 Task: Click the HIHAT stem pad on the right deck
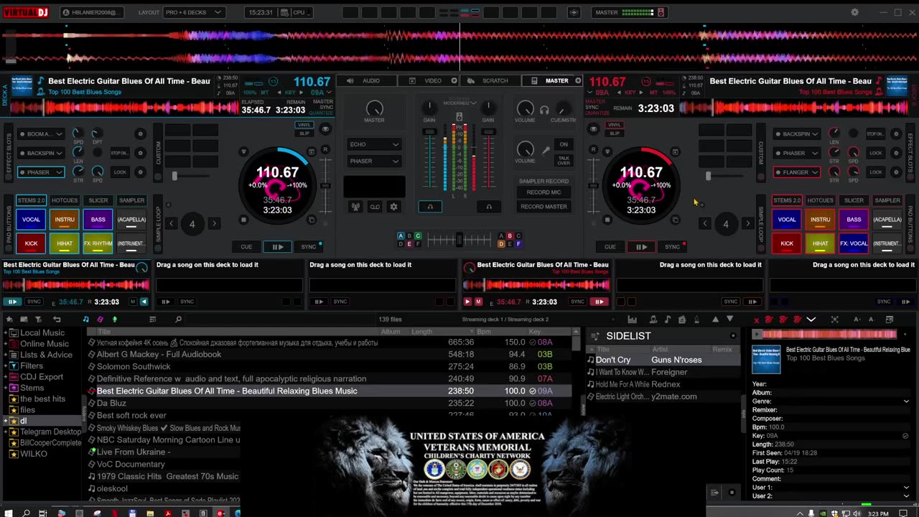(x=820, y=243)
